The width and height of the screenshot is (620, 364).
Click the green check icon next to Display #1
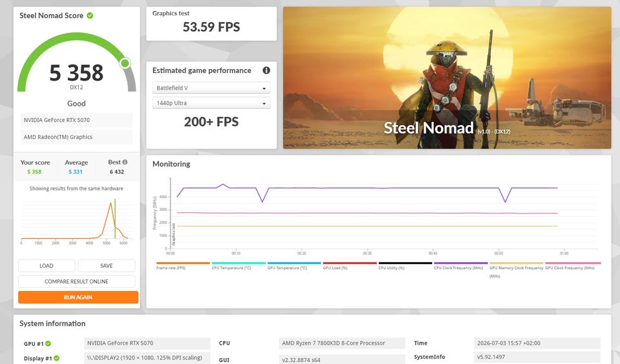coord(57,358)
